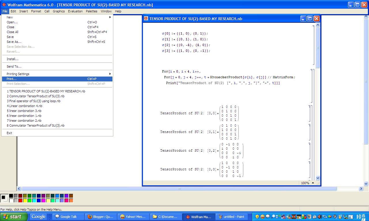
Task: Open the Window menu
Action: pyautogui.click(x=106, y=11)
